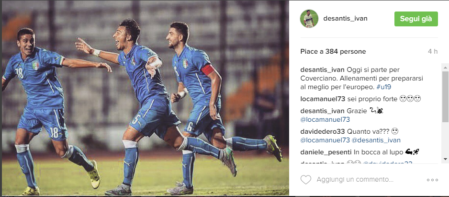449x197 pixels.
Task: Click the comments scrollbar thumb
Action: (445, 96)
